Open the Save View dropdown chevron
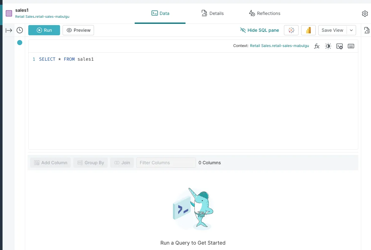 tap(351, 30)
